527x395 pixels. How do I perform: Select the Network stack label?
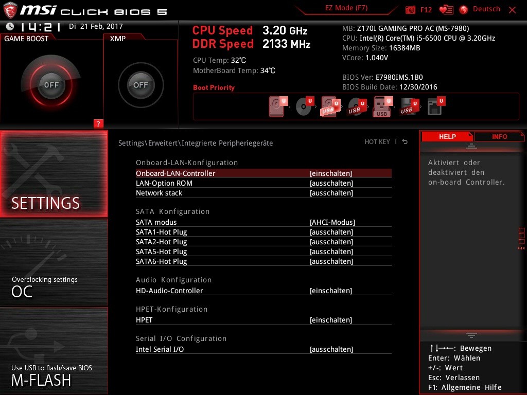(159, 193)
